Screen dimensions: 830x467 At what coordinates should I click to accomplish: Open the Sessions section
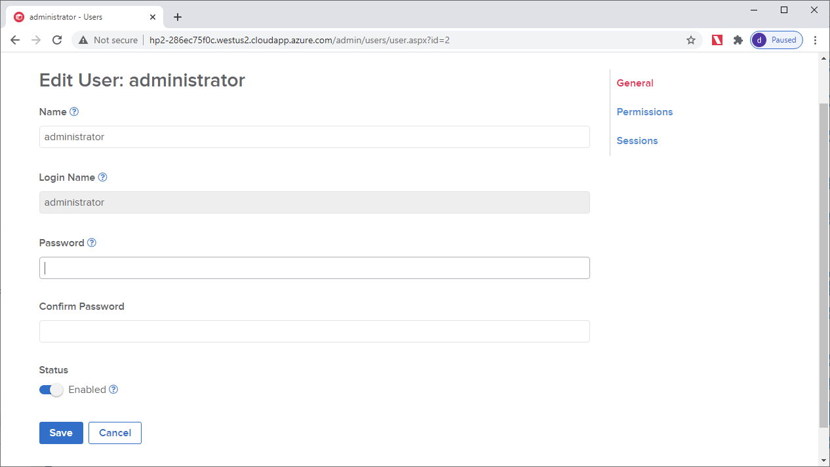coord(637,140)
